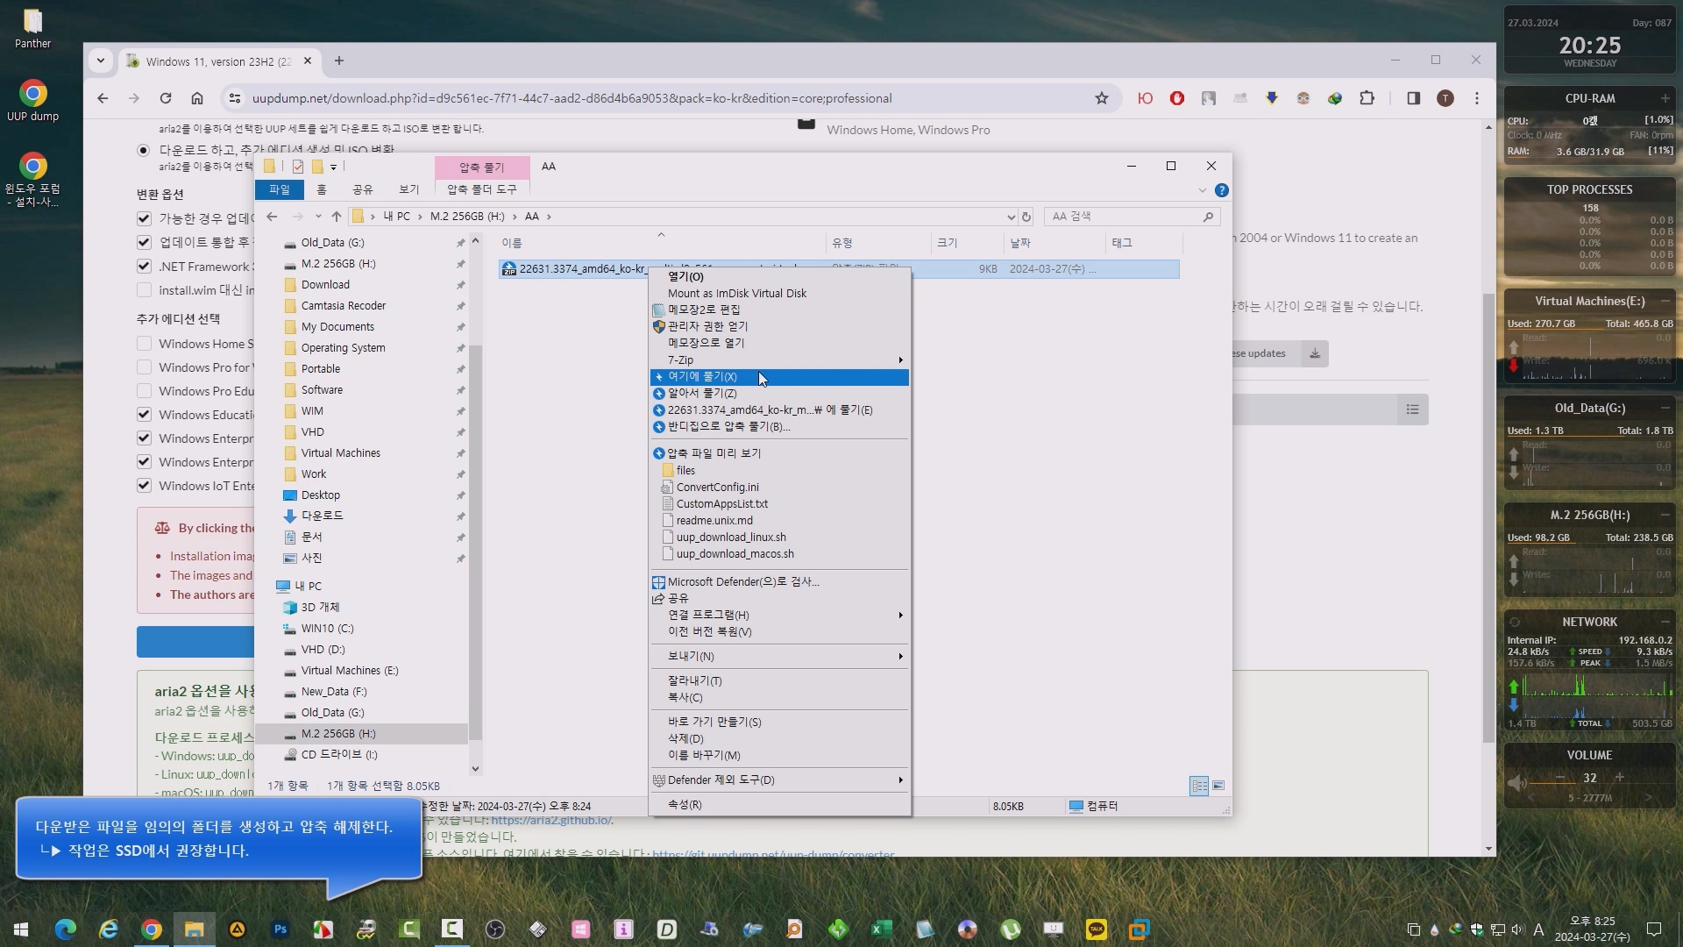1683x947 pixels.
Task: Choose '알아서 풀기(Z)' from context menu
Action: (779, 394)
